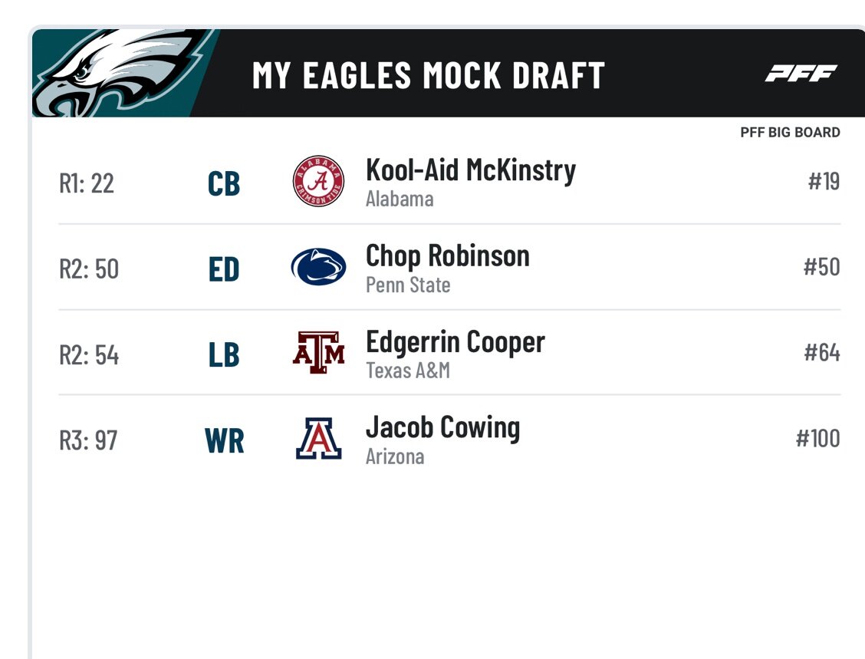
Task: Click the Penn State Nittany Lions logo
Action: (318, 267)
